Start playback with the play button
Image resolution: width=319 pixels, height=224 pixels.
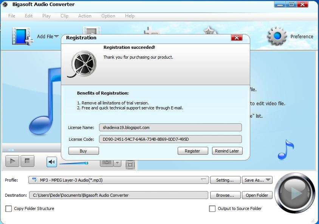click(12, 161)
